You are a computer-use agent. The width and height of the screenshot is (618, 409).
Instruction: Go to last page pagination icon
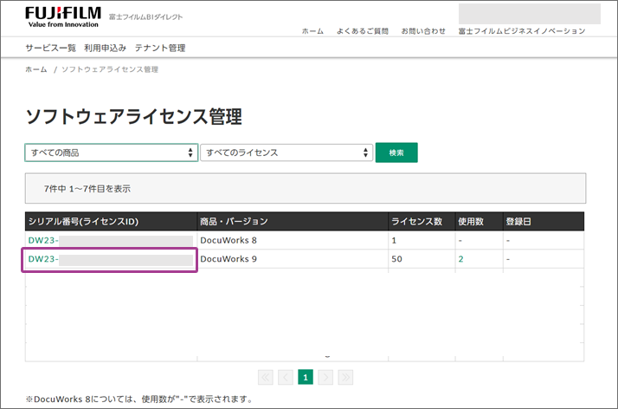tap(345, 378)
